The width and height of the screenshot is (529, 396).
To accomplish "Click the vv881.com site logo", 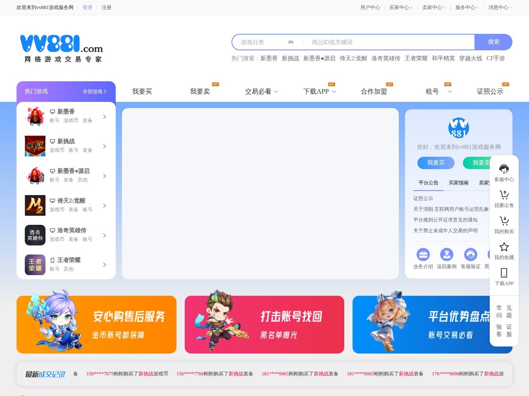I will point(62,48).
